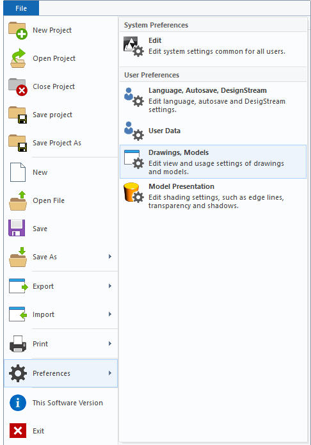311x445 pixels.
Task: Click the New Project folder icon
Action: [17, 30]
